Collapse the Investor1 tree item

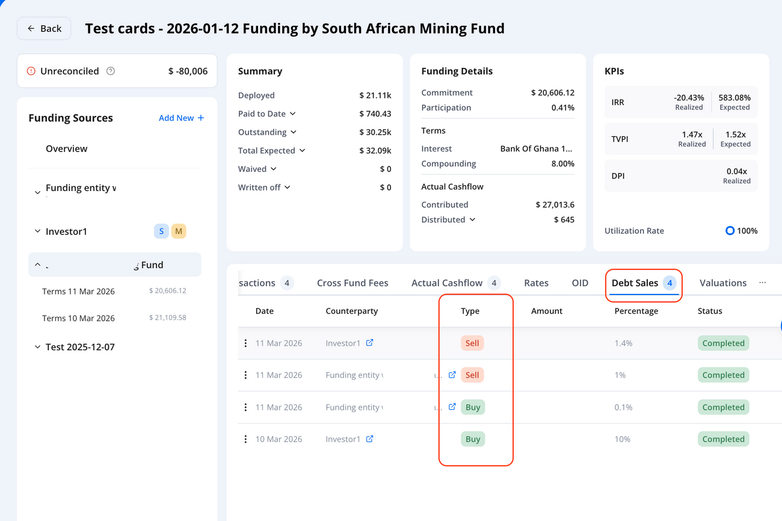pyautogui.click(x=37, y=231)
